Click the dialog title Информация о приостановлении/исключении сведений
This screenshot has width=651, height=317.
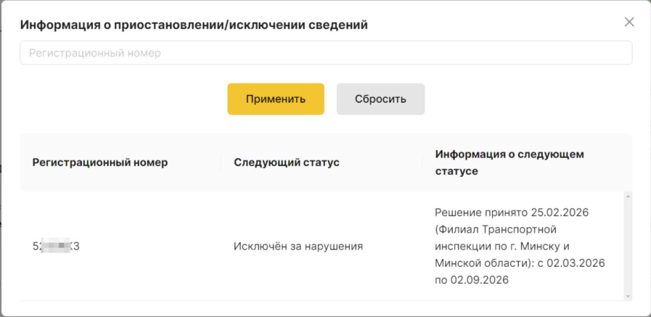coord(194,25)
